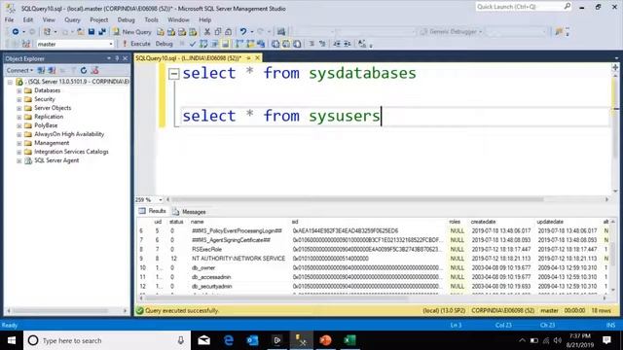Click the Increase Indent icon
Screen dimensions: 623x350
[347, 44]
